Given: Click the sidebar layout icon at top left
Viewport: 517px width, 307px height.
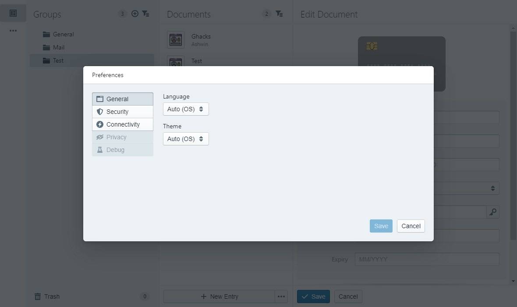Looking at the screenshot, I should click(x=13, y=13).
